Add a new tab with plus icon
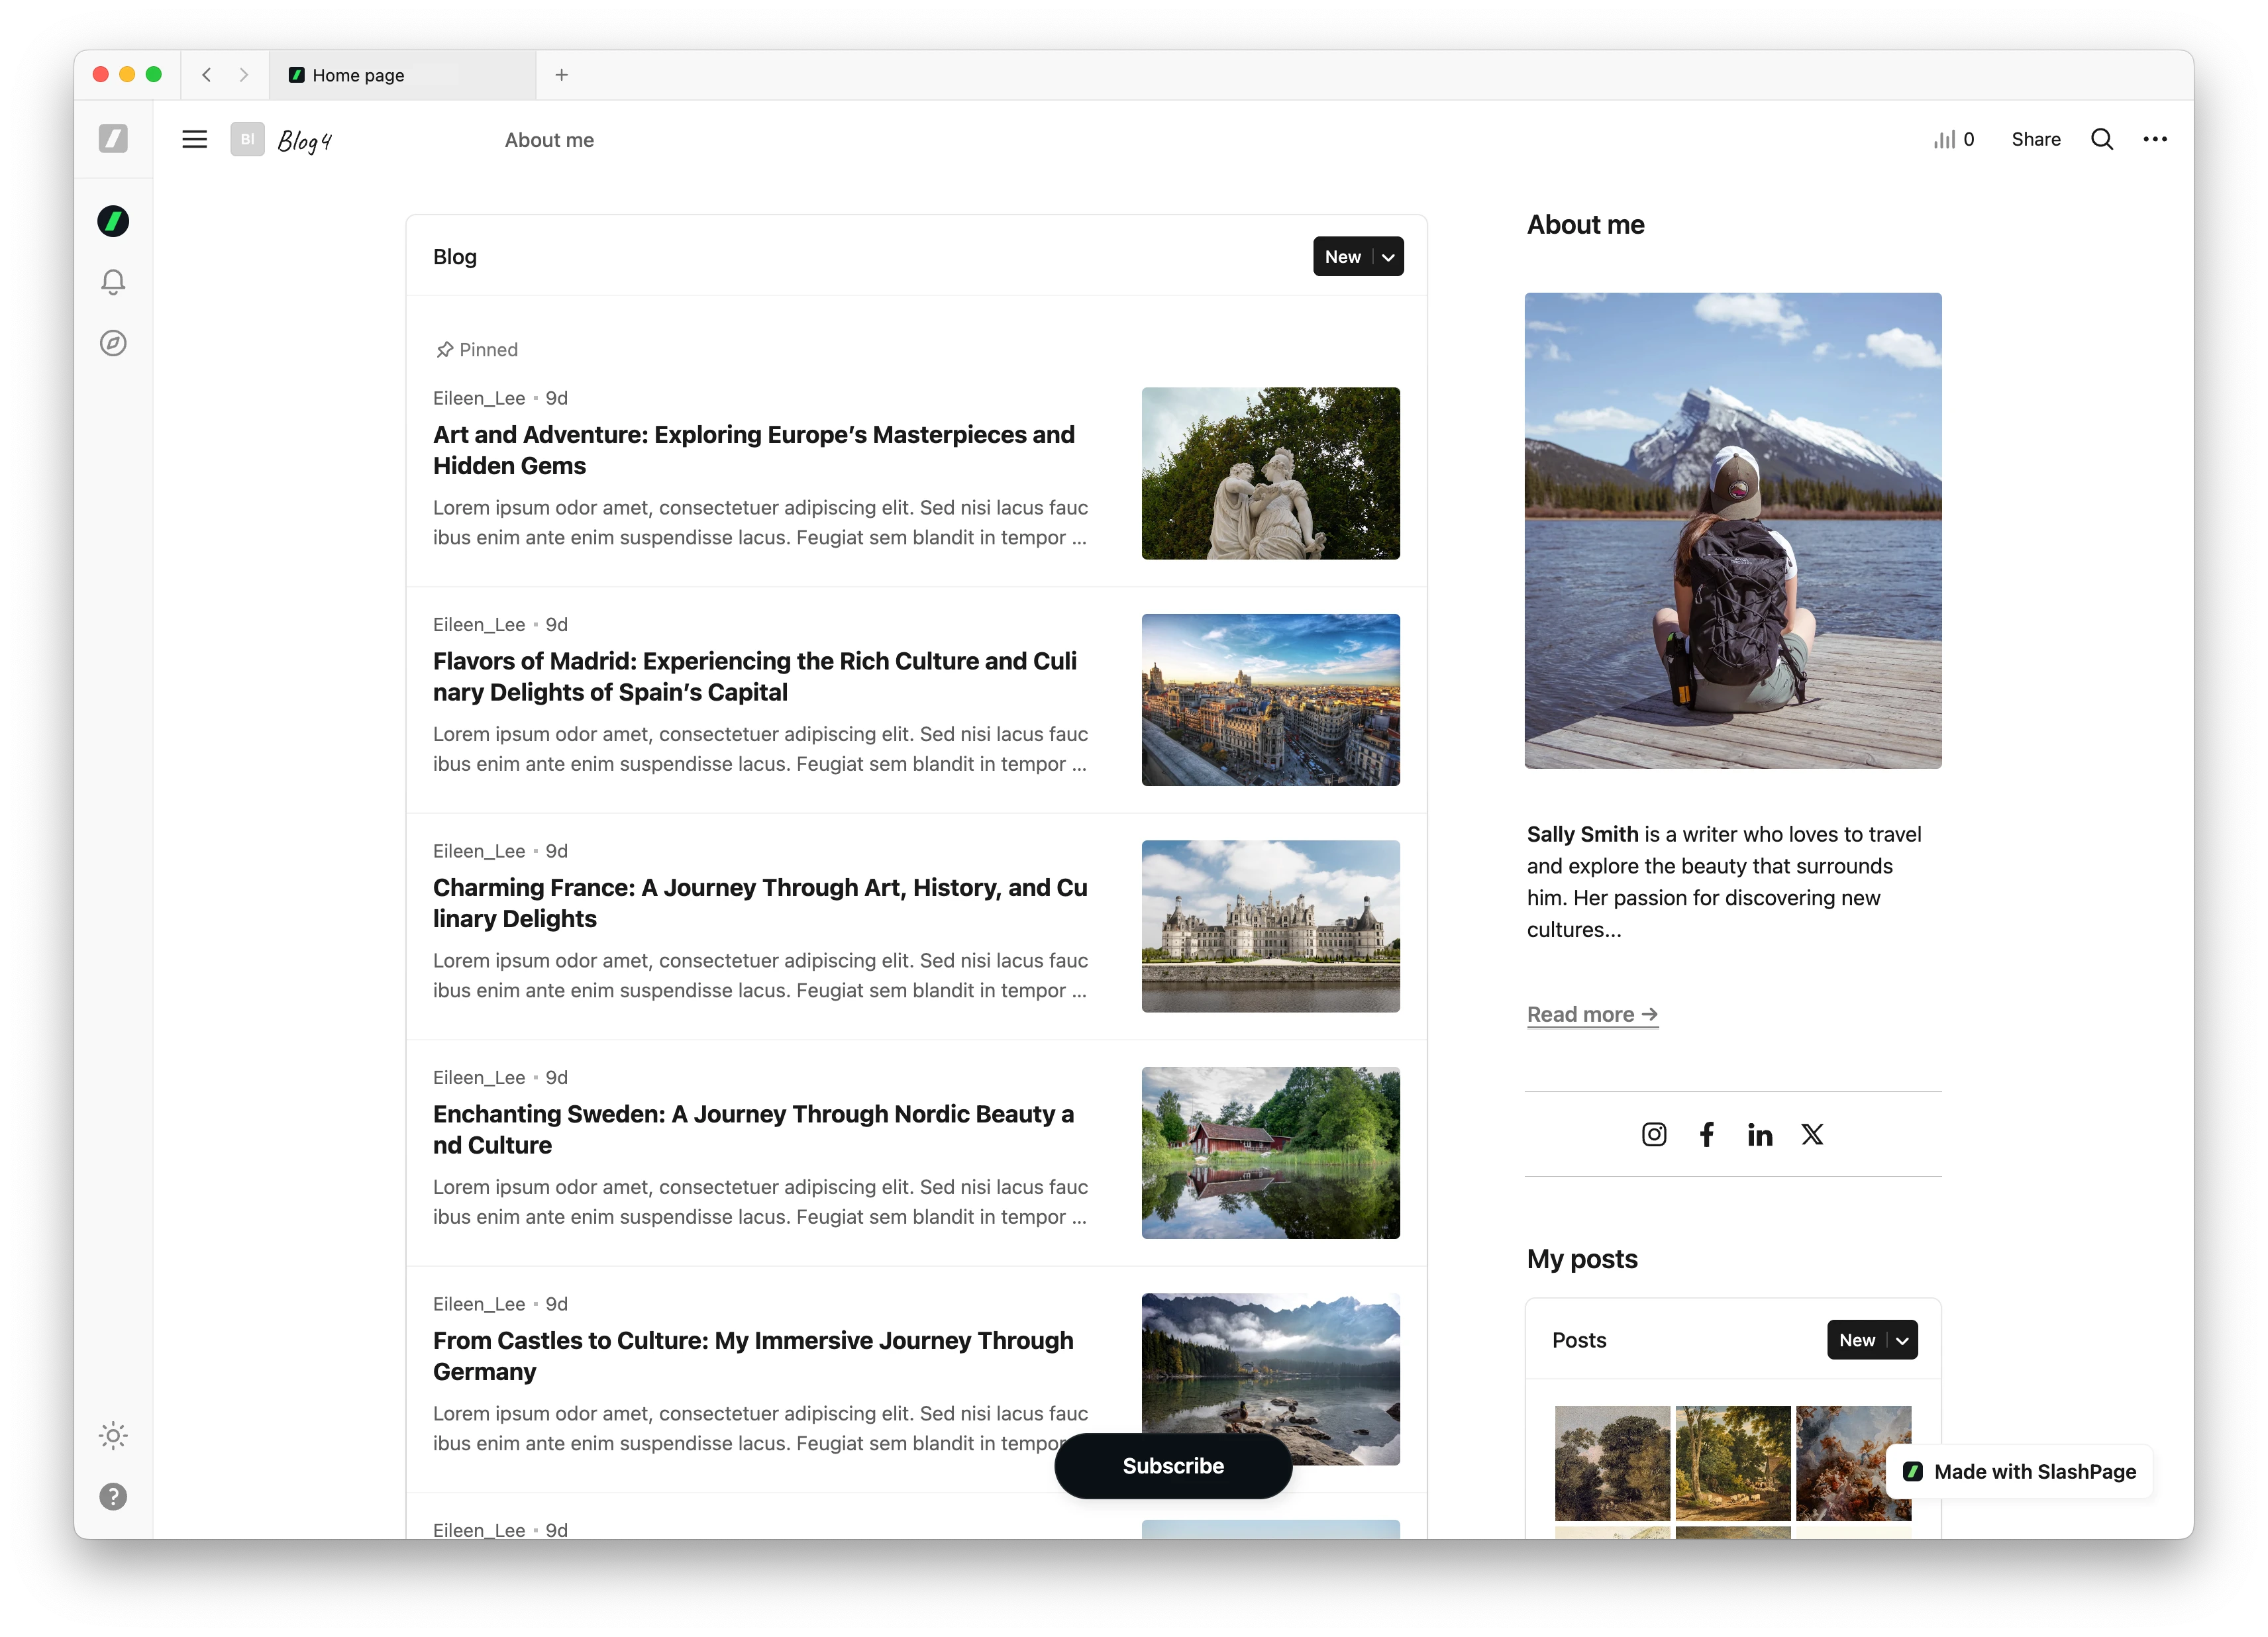 pyautogui.click(x=561, y=75)
